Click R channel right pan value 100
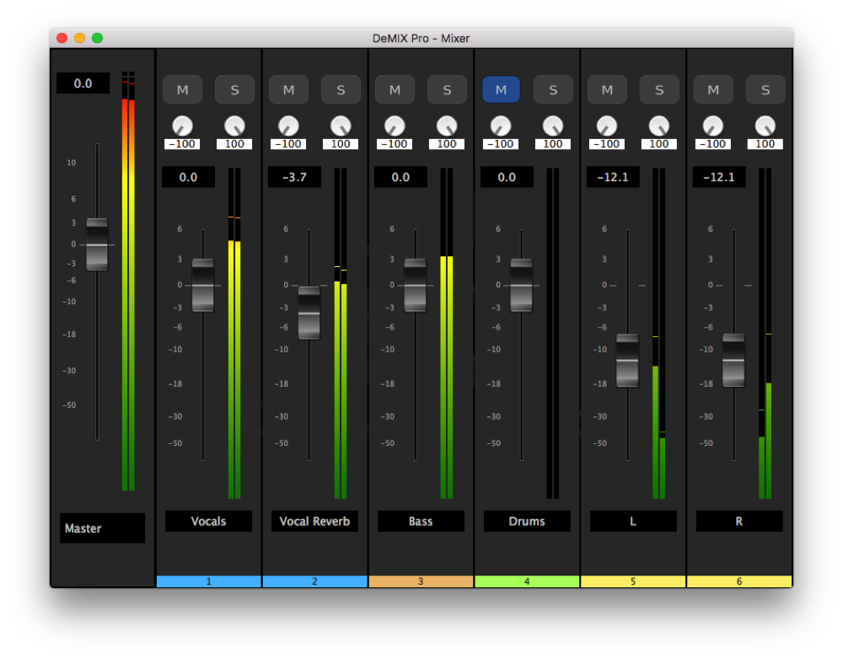Screen dimensions: 843x659 pos(765,144)
